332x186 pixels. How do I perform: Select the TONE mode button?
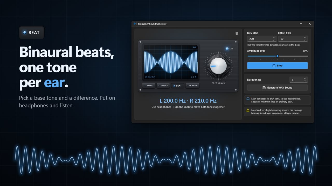tap(149, 86)
